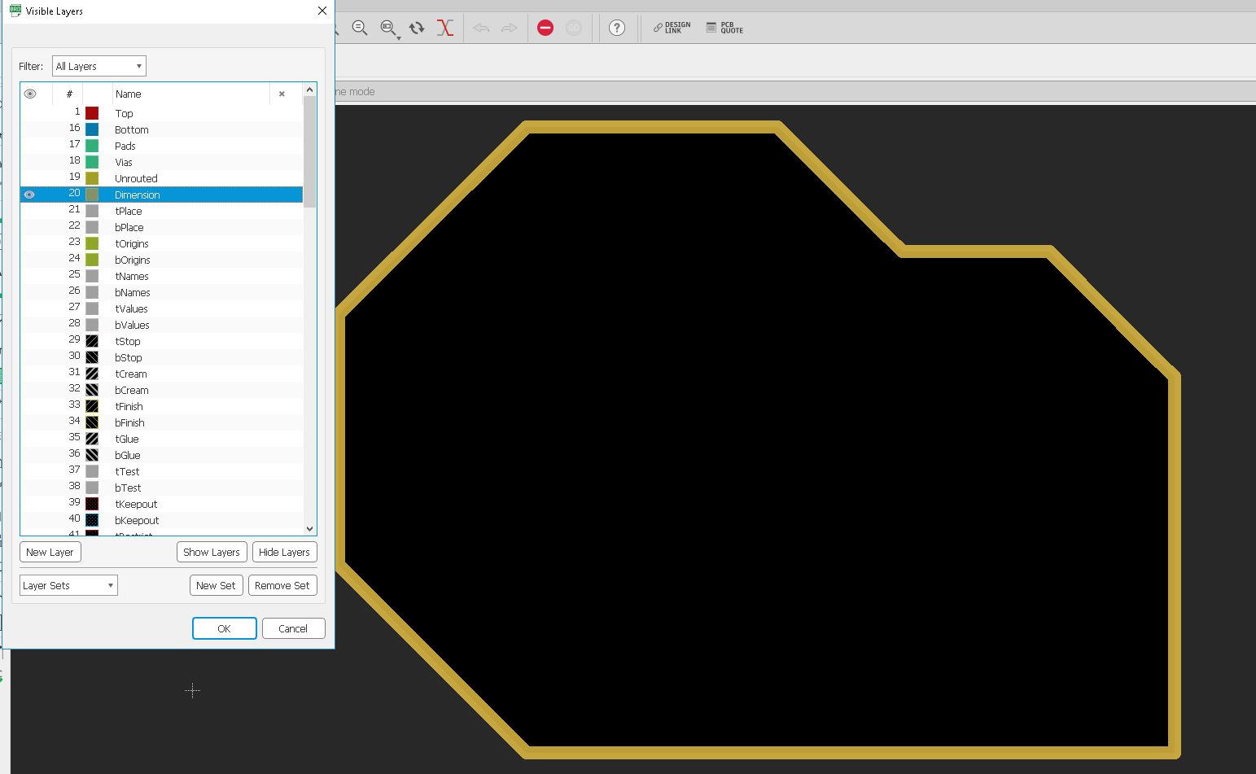Select the tTest layer row
1256x774 pixels.
point(161,471)
